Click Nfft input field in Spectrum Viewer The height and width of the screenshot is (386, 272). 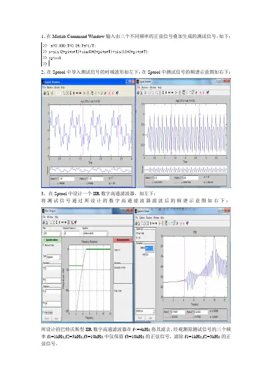150,255
